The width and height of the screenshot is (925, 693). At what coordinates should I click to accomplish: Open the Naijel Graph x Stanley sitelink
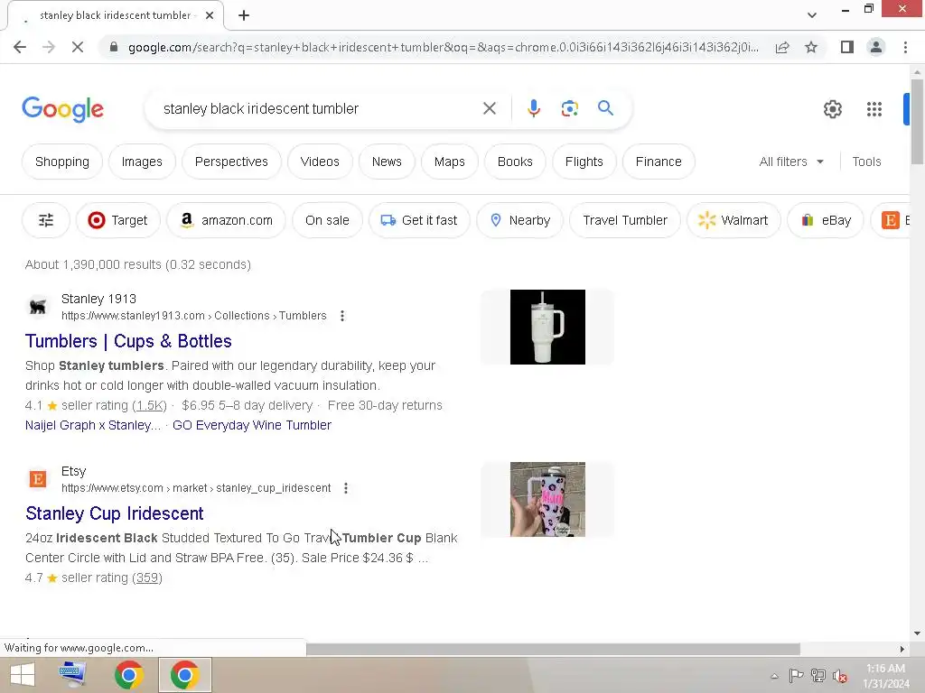click(93, 425)
